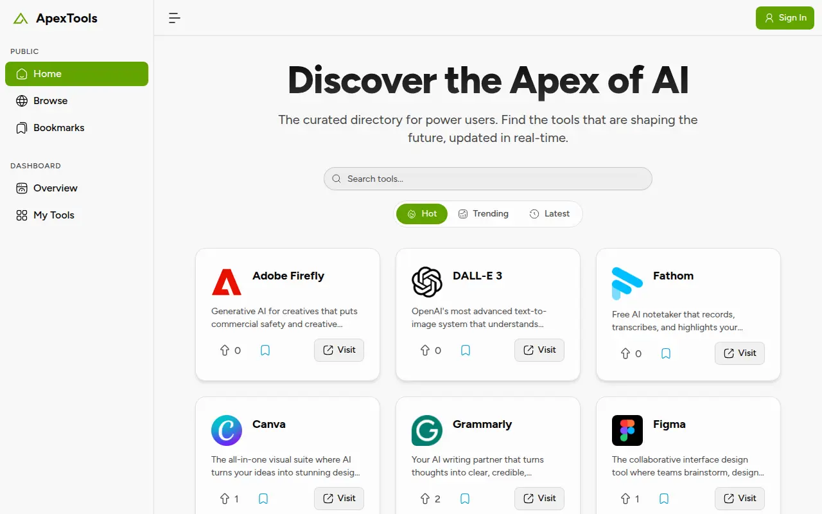Viewport: 822px width, 514px height.
Task: Click the Sign In button
Action: [785, 18]
